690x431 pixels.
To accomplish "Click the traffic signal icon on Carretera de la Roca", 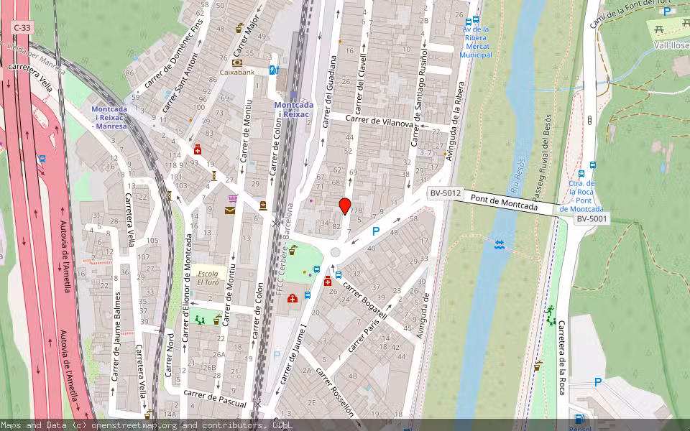I will tap(589, 120).
